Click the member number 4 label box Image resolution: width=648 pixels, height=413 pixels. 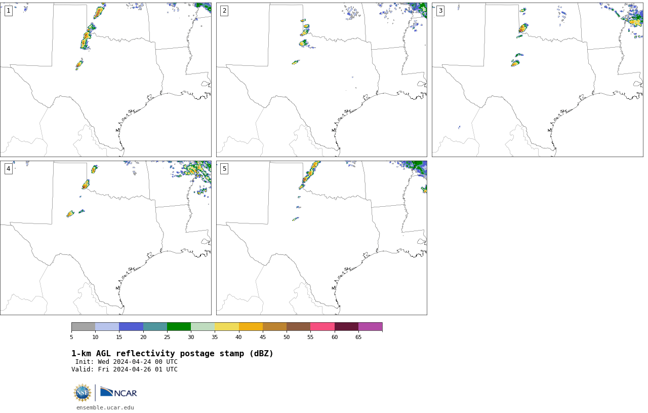[8, 169]
